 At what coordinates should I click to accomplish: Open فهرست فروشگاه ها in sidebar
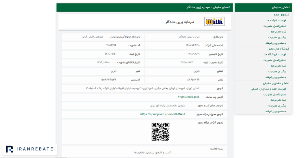275,54
